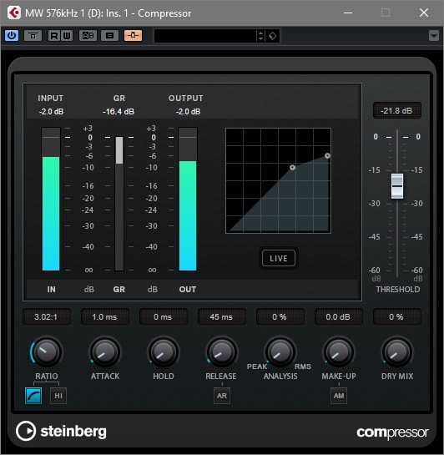Close the Compressor plug-in window
This screenshot has width=444, height=455.
[424, 13]
